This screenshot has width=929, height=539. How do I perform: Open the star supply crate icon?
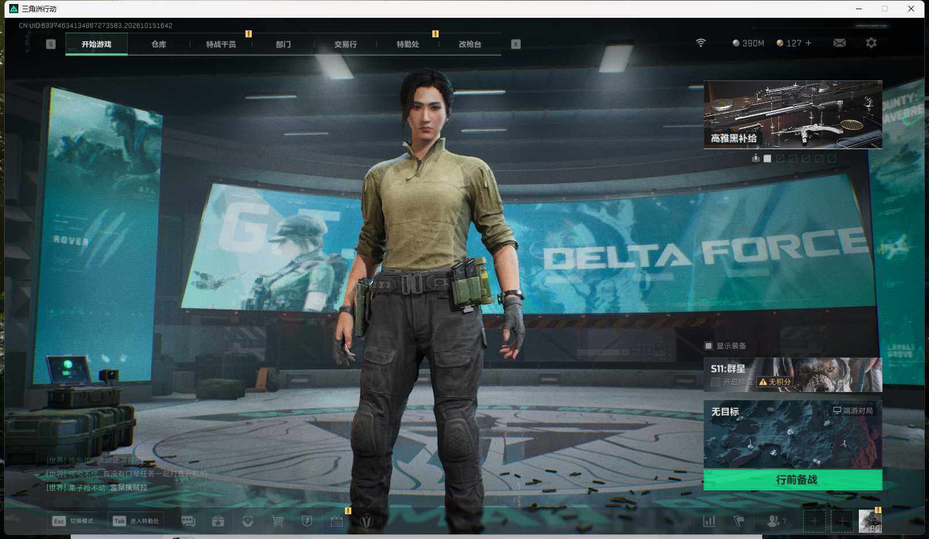point(218,521)
